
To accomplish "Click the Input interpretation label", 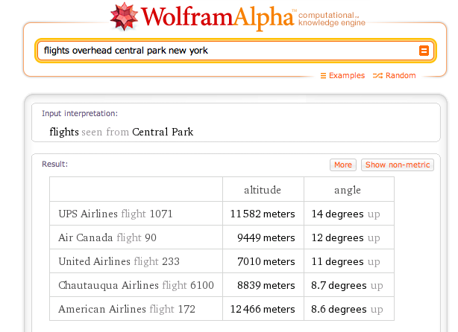I will [80, 113].
